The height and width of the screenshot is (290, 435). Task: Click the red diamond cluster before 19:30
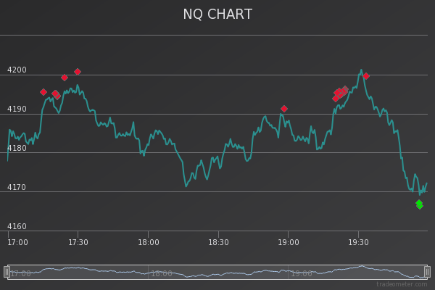click(339, 93)
